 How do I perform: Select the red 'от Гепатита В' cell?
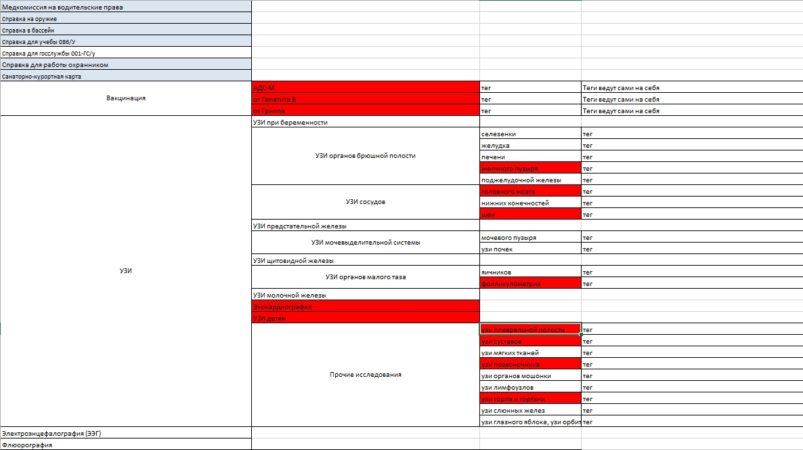pyautogui.click(x=365, y=99)
